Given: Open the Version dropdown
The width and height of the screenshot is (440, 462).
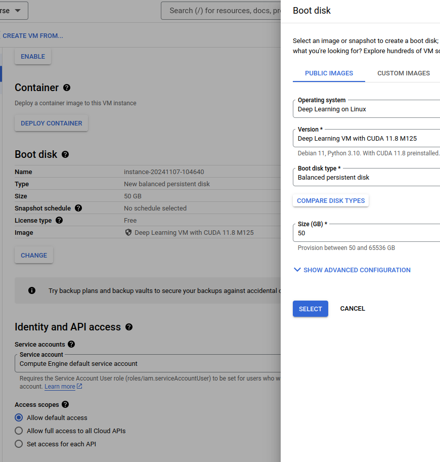Looking at the screenshot, I should click(366, 138).
